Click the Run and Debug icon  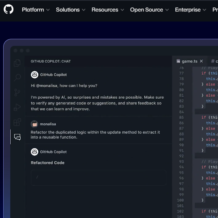click(17, 107)
